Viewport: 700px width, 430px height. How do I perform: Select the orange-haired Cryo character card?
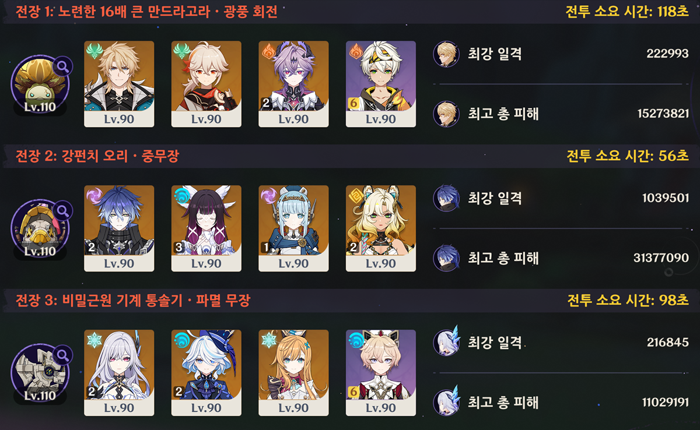click(x=293, y=373)
